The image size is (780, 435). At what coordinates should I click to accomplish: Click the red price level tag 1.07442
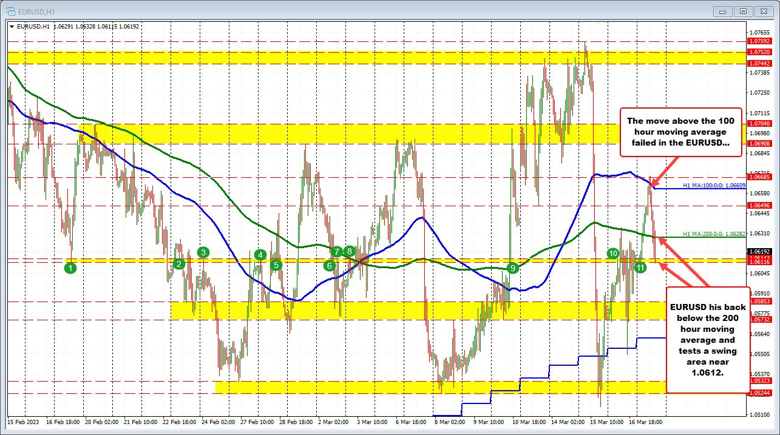click(x=759, y=63)
